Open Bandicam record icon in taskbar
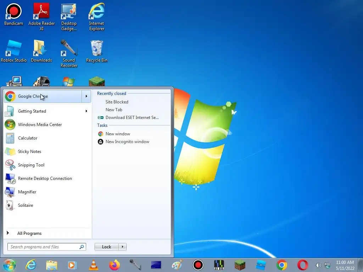This screenshot has height=272, width=363. tap(198, 265)
